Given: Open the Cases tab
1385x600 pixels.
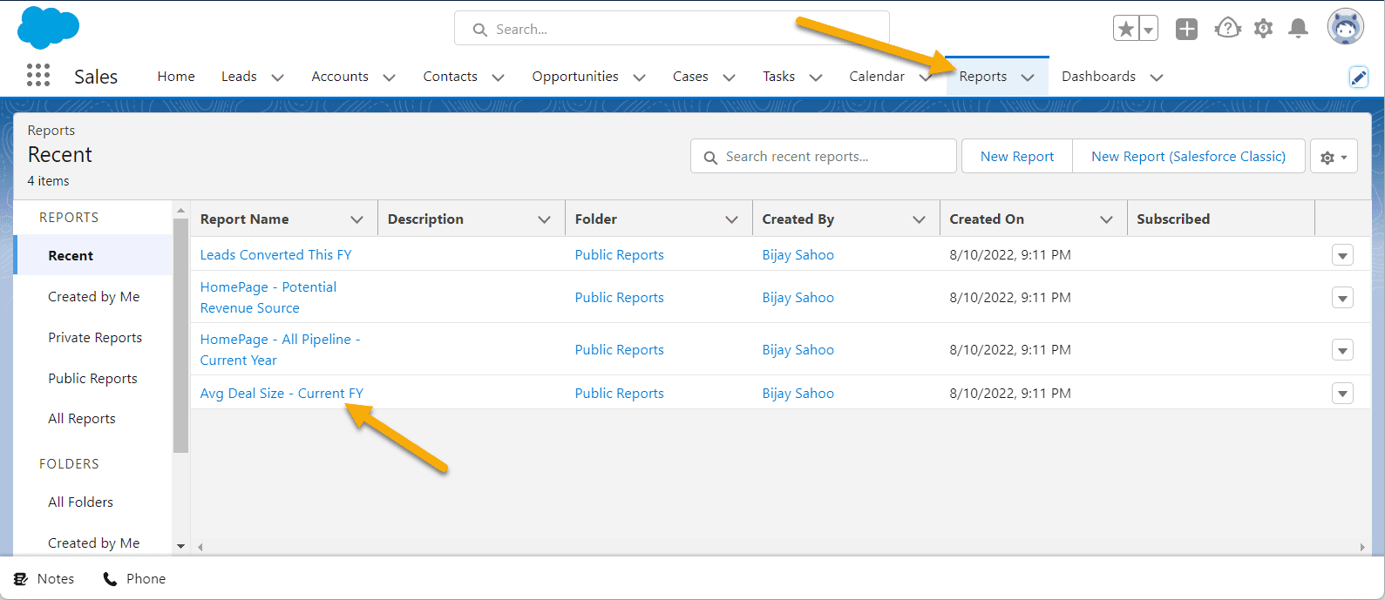Looking at the screenshot, I should pyautogui.click(x=690, y=77).
